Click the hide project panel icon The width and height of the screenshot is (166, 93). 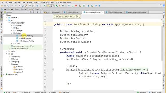tap(41, 12)
